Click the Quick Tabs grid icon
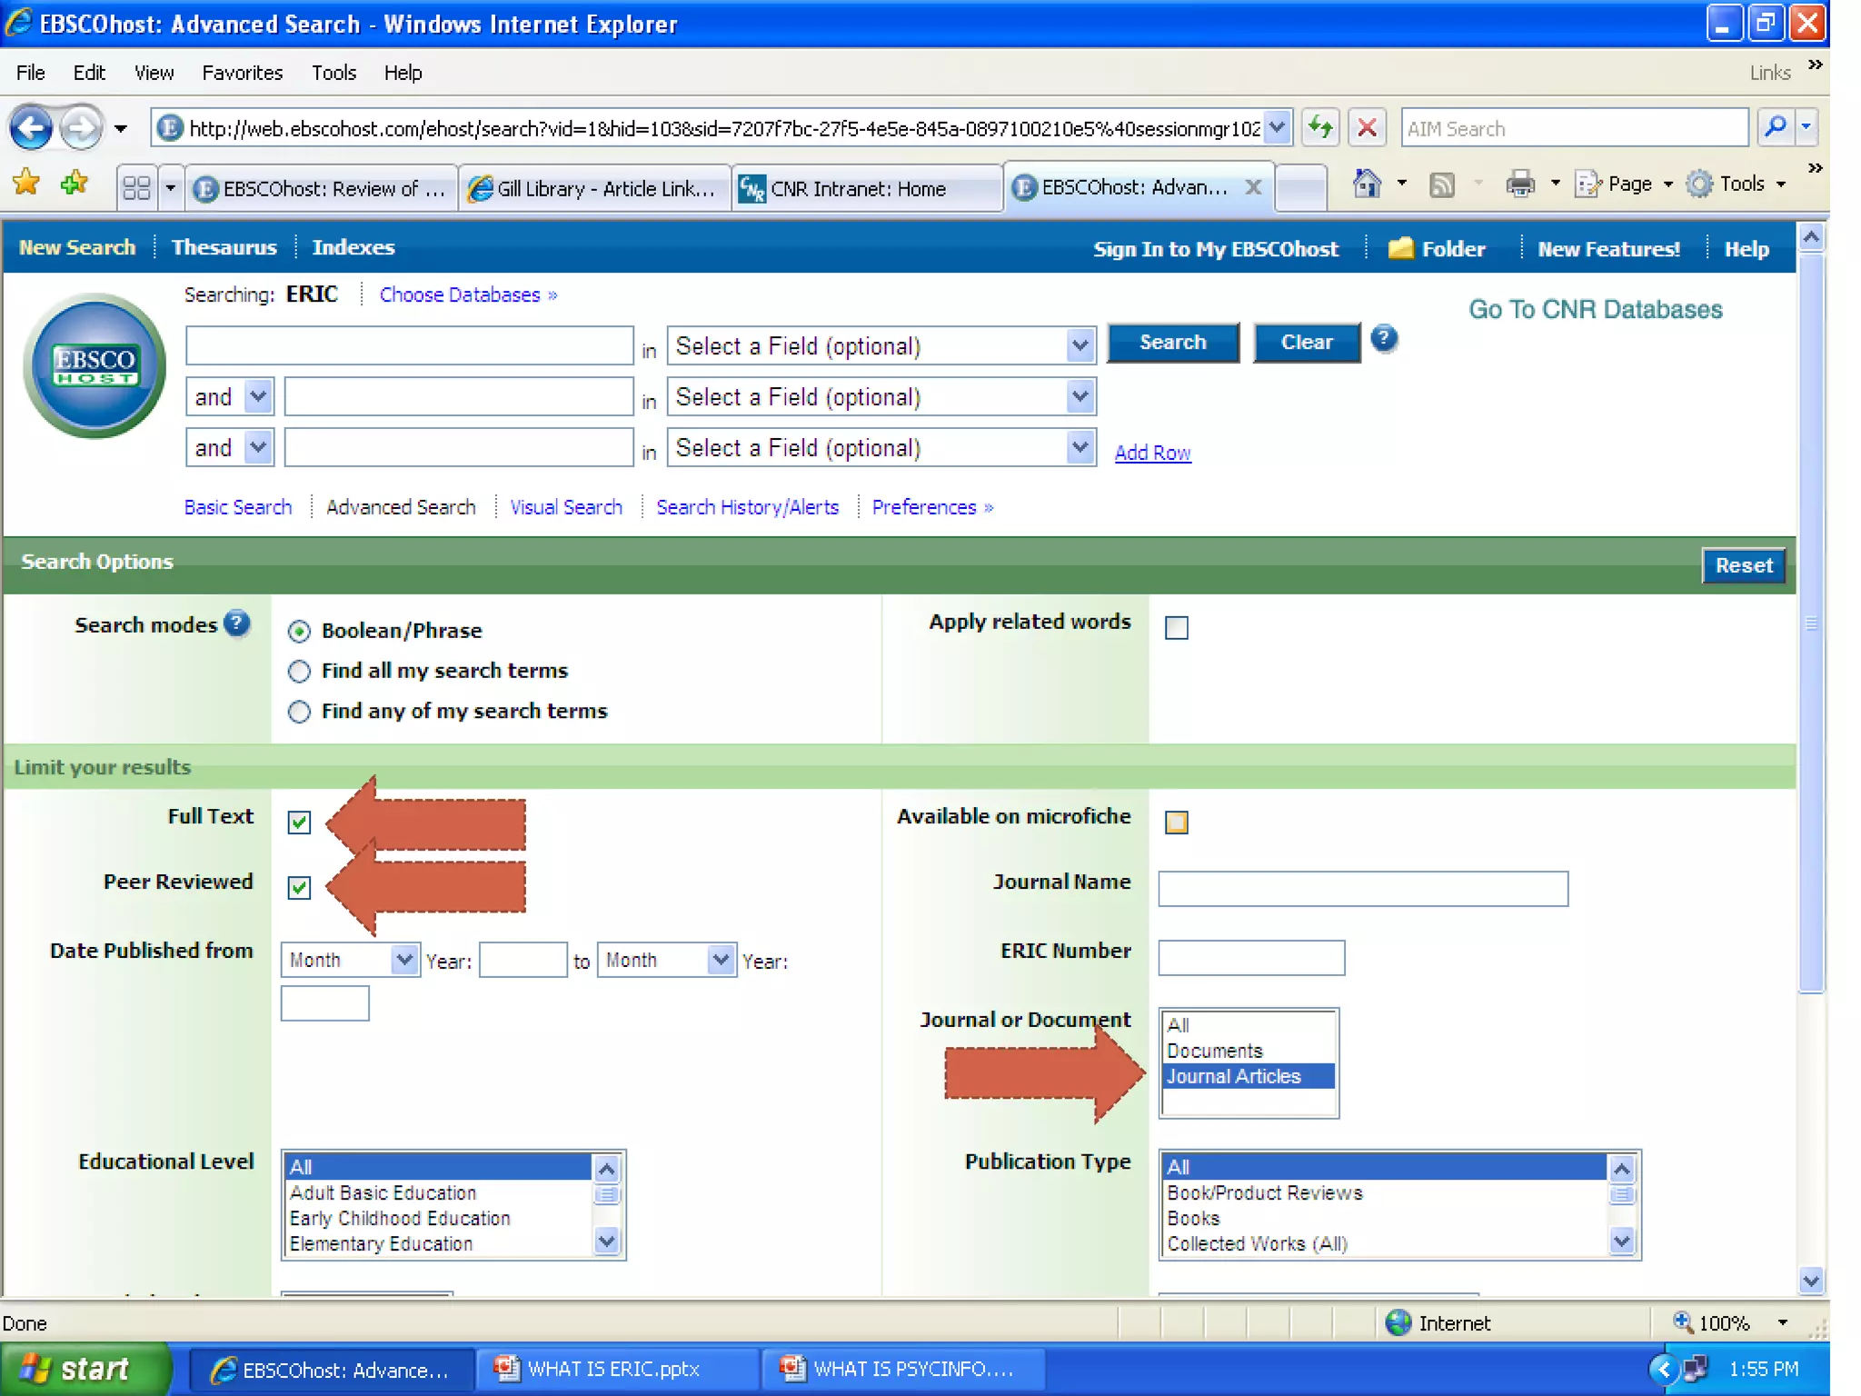The image size is (1861, 1396). 136,188
